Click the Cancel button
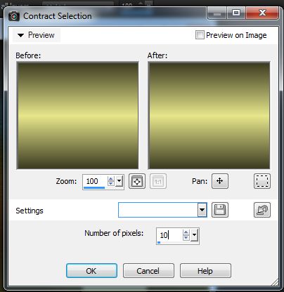Viewport: 284px width, 292px height. pos(148,271)
